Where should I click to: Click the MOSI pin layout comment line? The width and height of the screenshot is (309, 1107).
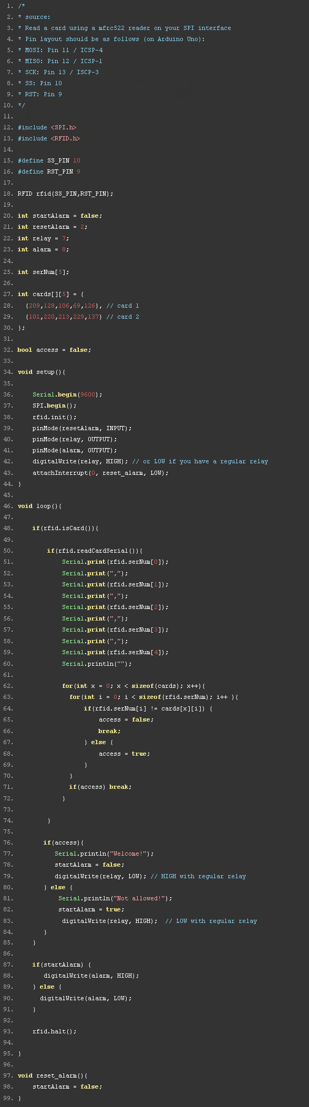pyautogui.click(x=60, y=50)
